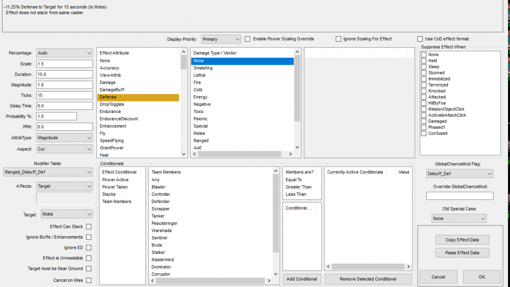Click the Duration input field
510x287 pixels.
tap(64, 74)
